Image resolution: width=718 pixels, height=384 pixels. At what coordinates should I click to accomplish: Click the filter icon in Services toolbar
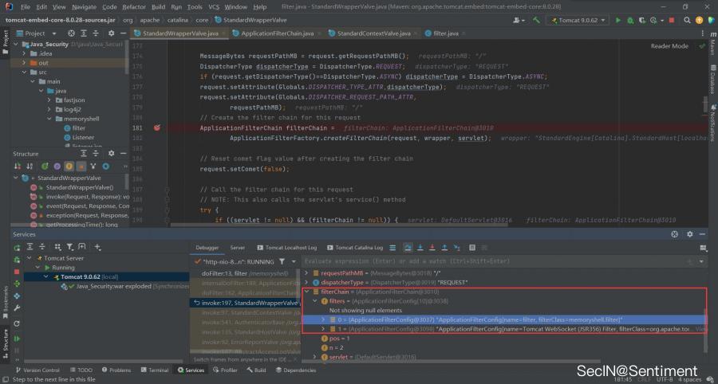point(69,248)
